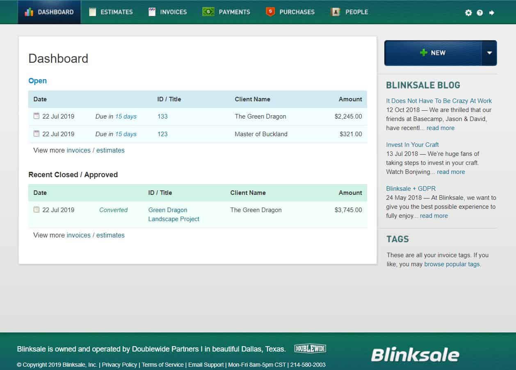Click '15 days' link for The Green Dragon
This screenshot has width=516, height=370.
[x=126, y=116]
